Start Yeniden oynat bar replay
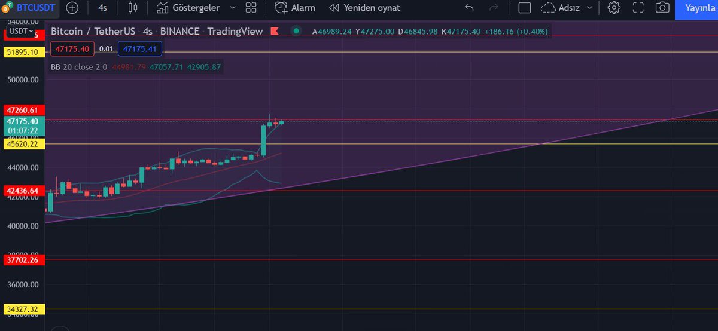The width and height of the screenshot is (718, 331). (364, 8)
